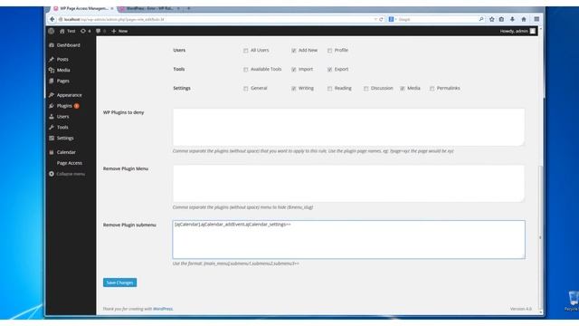Viewport: 579px width, 326px height.
Task: Click the admin avatar in admin bar
Action: [x=533, y=31]
